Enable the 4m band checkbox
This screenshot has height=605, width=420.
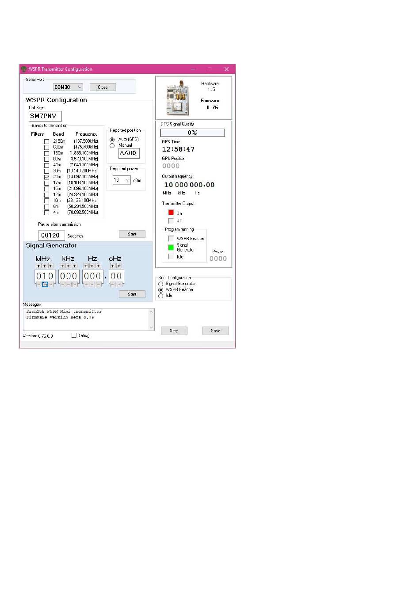[x=46, y=213]
